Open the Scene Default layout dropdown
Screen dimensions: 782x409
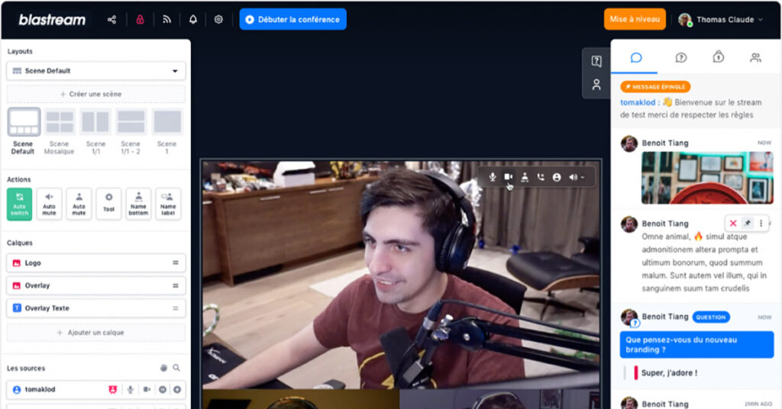95,71
